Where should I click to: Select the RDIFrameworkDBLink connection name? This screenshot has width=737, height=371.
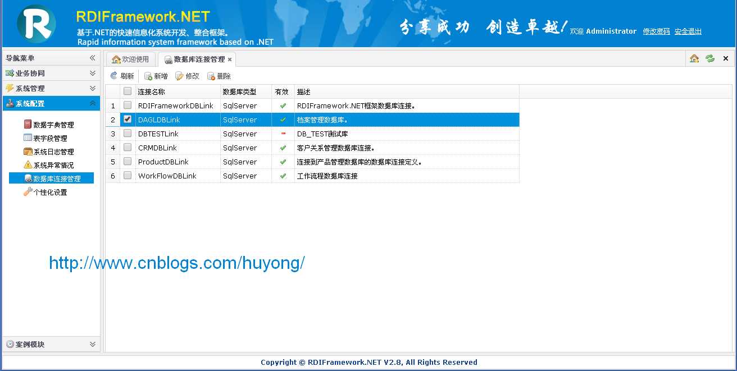(176, 106)
